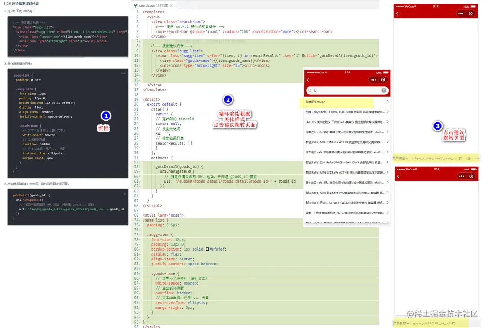488x328 pixels.
Task: Click editor line 10 sugg-item v-for code
Action: (x=267, y=55)
